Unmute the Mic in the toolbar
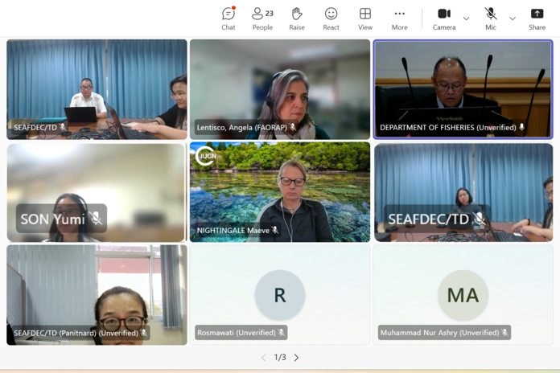 pos(491,18)
